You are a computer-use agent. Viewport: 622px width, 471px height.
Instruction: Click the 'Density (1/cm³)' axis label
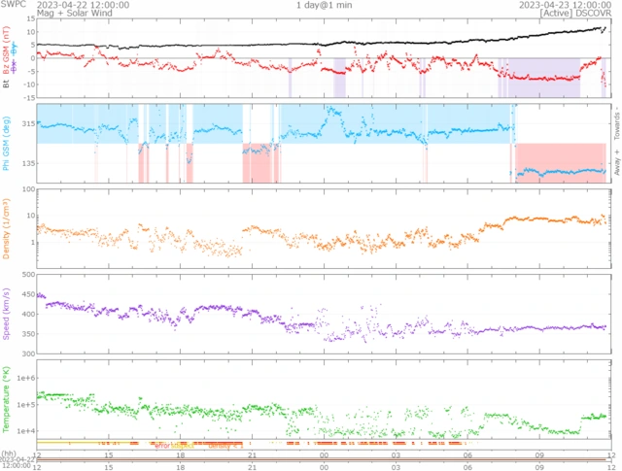click(6, 229)
